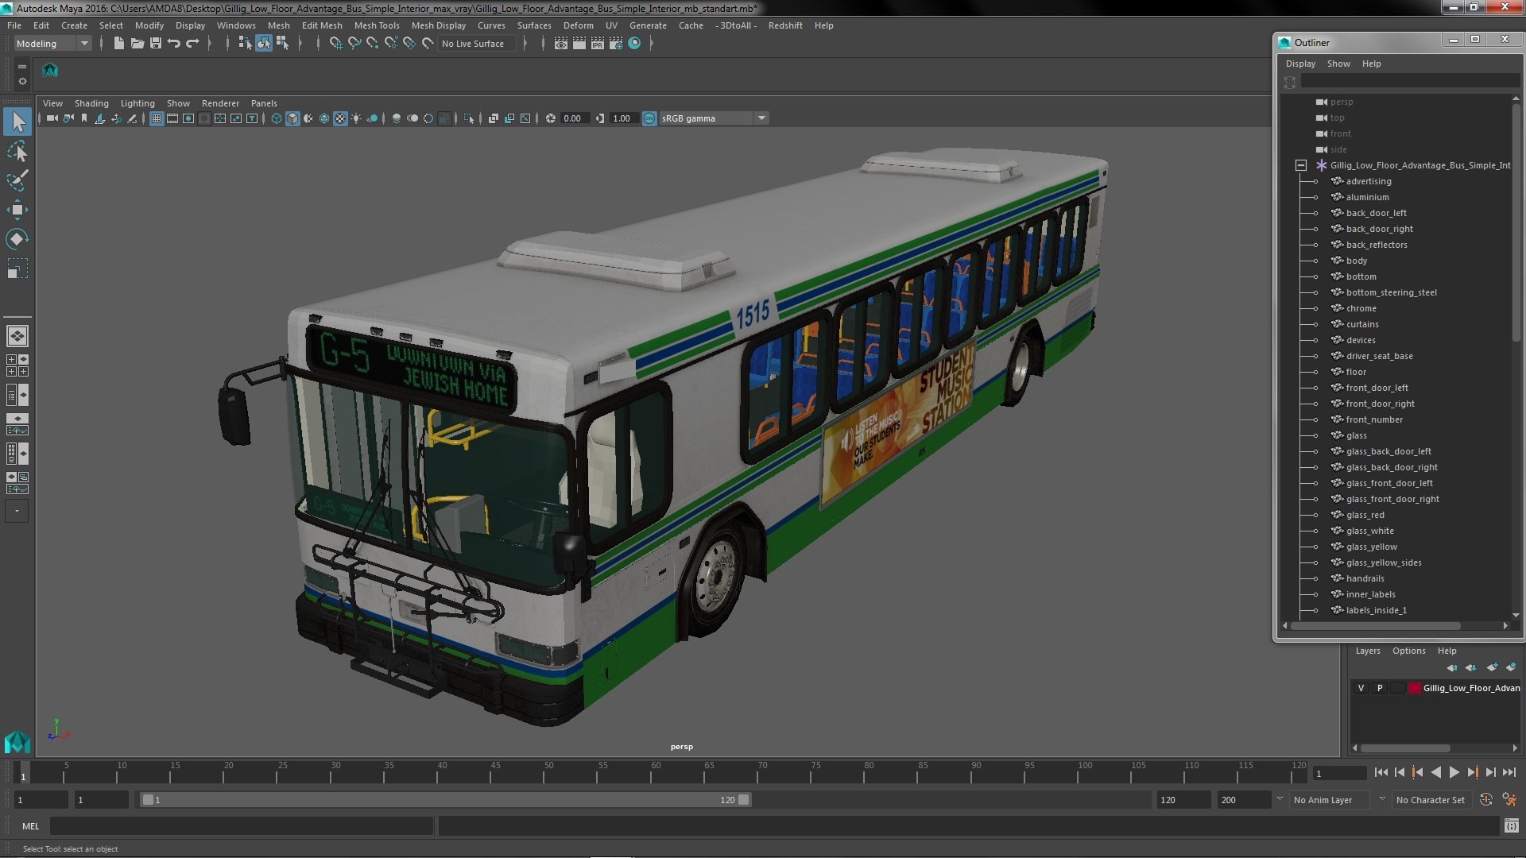This screenshot has height=858, width=1526.
Task: Open a scene using the folder icon
Action: [x=137, y=43]
